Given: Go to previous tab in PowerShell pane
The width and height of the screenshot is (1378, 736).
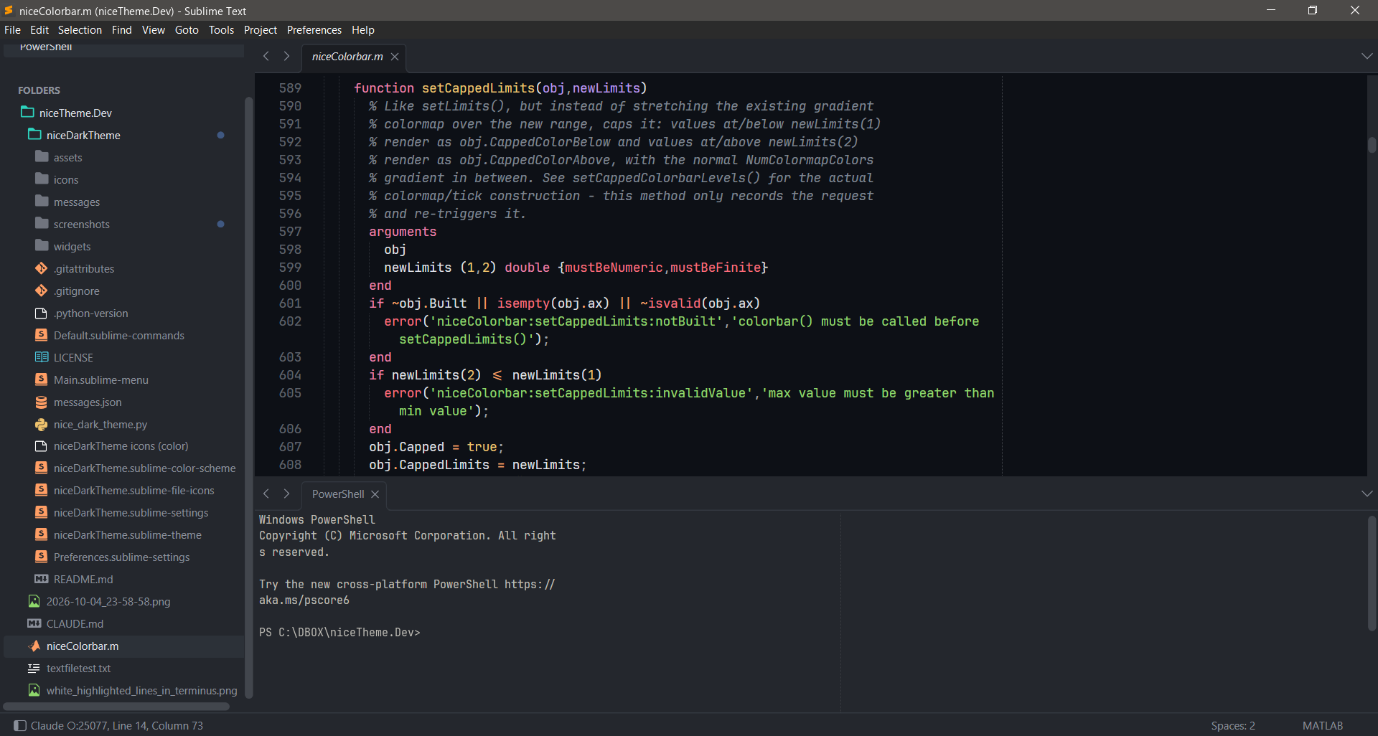Looking at the screenshot, I should pos(266,494).
